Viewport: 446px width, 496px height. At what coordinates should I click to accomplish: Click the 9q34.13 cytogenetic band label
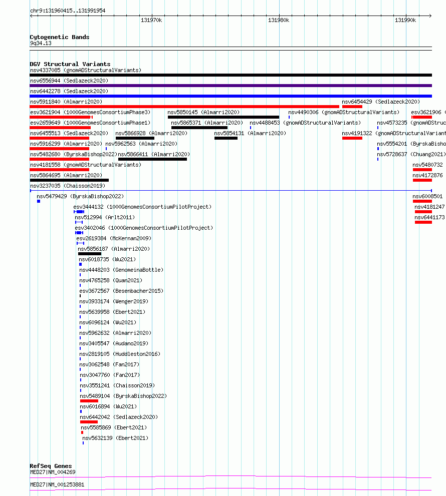pos(41,44)
